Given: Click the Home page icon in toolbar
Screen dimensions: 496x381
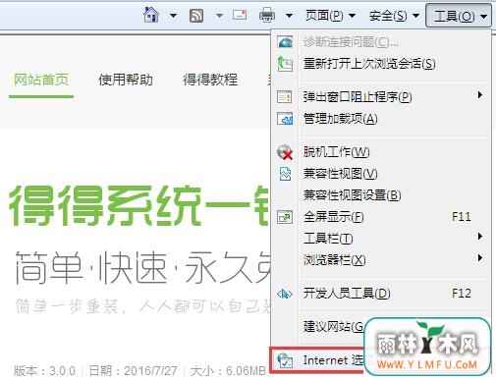Looking at the screenshot, I should 151,15.
